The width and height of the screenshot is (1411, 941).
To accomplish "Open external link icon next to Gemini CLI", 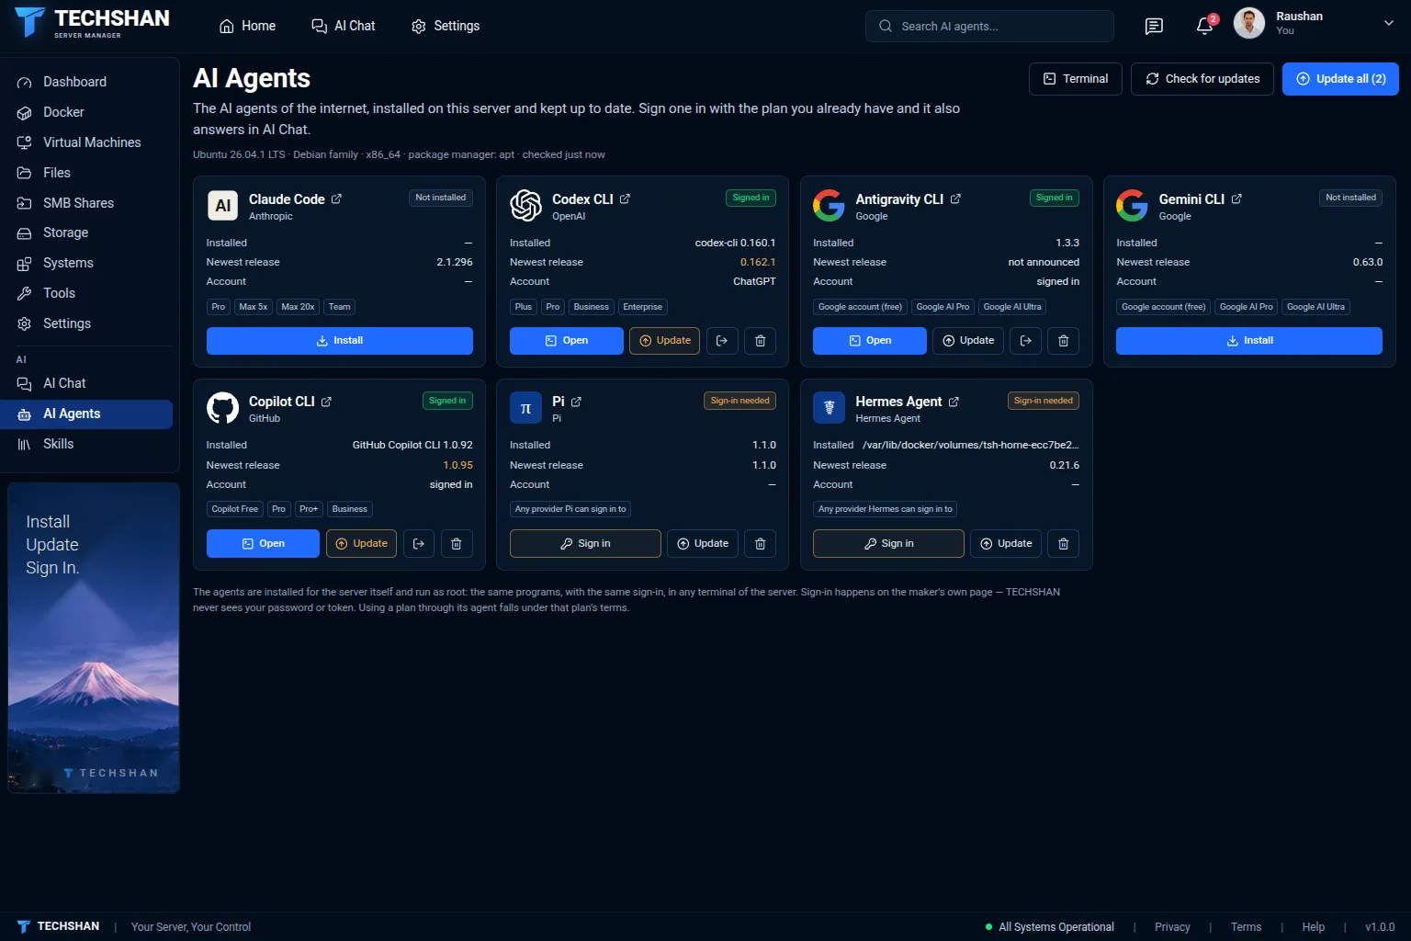I will (x=1236, y=199).
